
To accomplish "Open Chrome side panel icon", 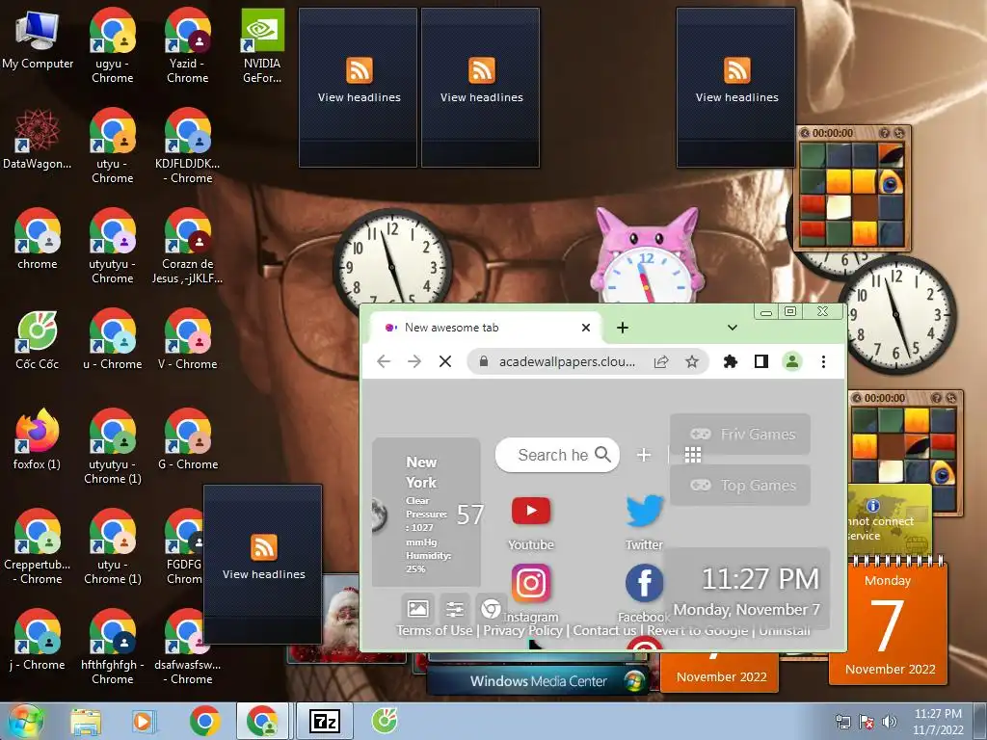I will (x=761, y=362).
